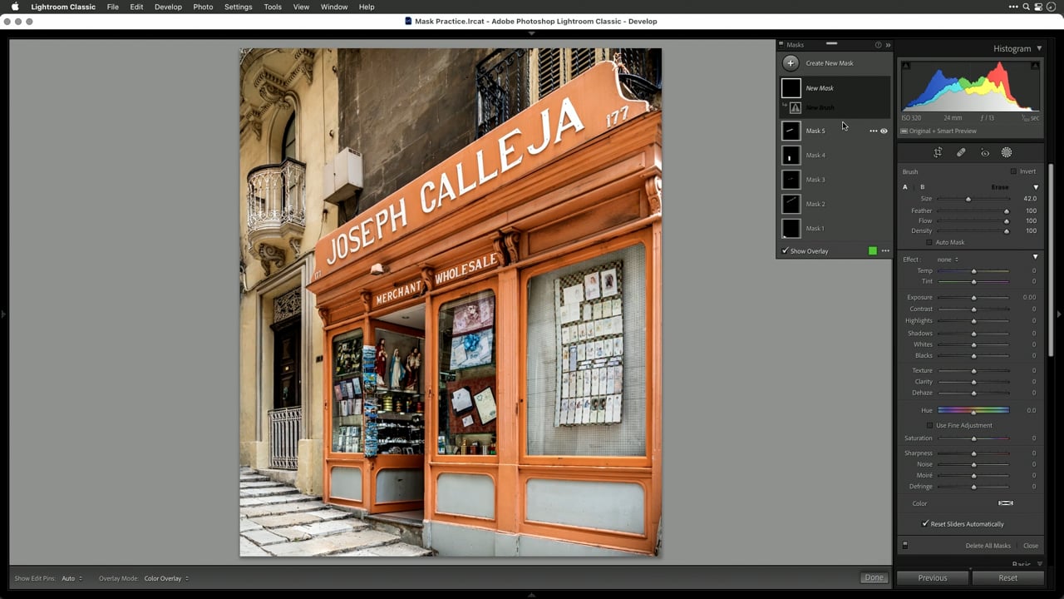Click the brush size value 42.0

[x=1030, y=199]
